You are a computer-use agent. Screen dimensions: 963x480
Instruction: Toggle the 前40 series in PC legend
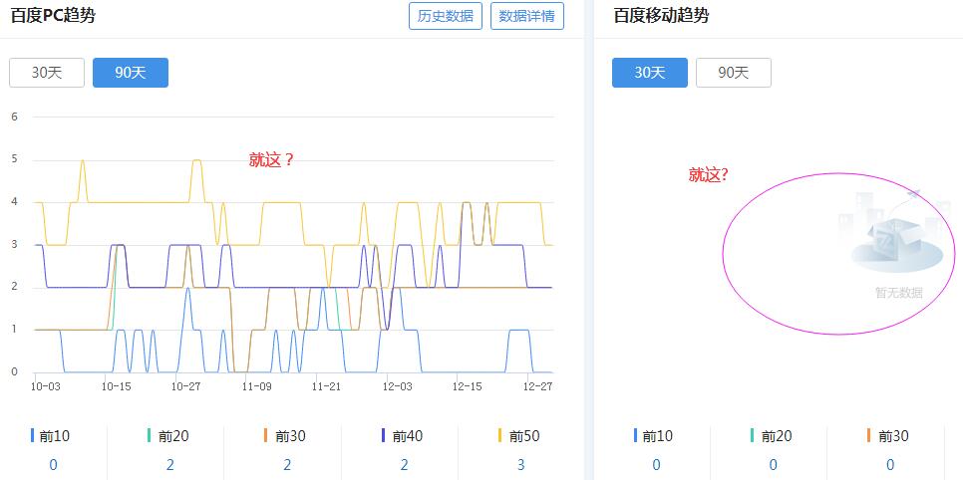point(404,436)
